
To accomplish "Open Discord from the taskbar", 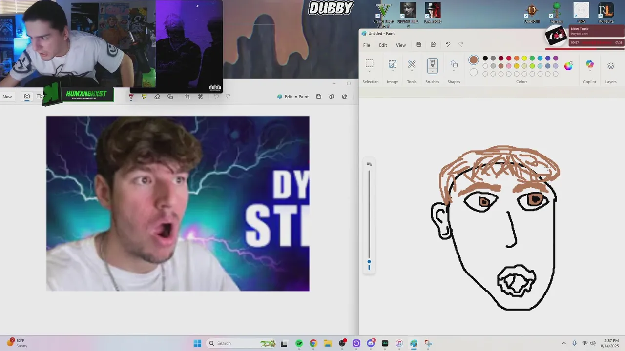I will (x=371, y=343).
